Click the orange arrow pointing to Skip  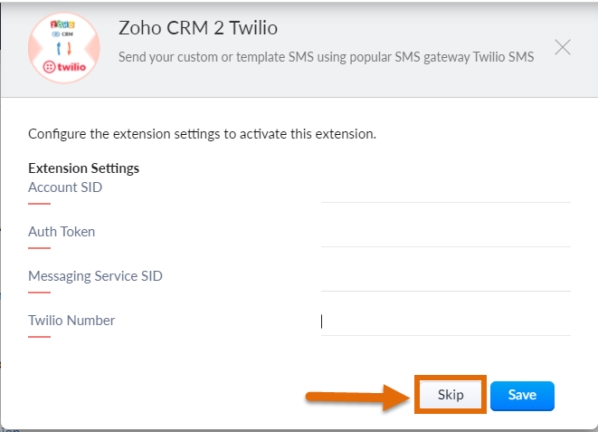pos(357,398)
